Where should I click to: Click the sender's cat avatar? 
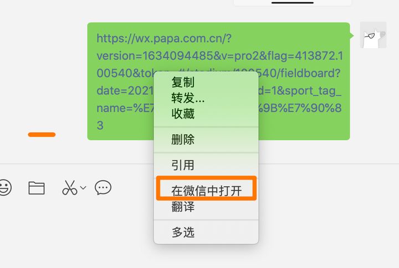click(373, 35)
